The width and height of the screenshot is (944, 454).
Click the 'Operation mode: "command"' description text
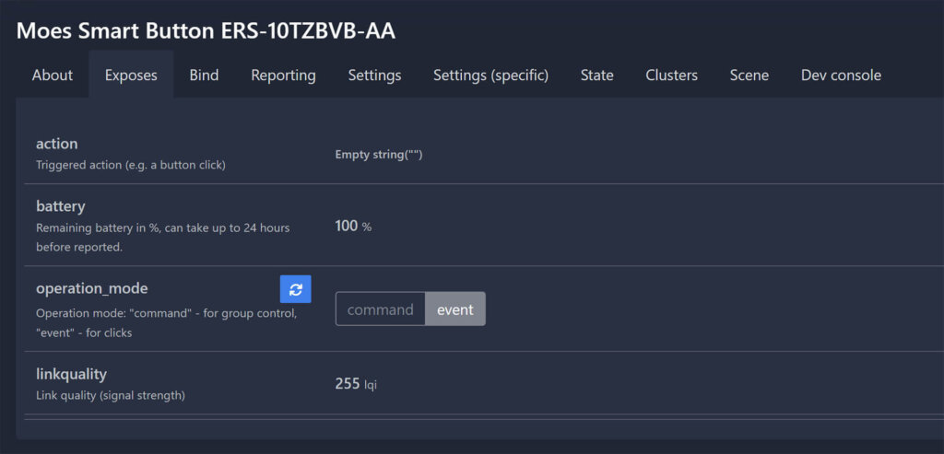point(167,323)
